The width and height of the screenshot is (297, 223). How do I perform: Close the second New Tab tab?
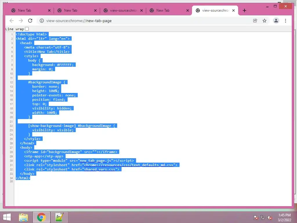tap(95, 10)
